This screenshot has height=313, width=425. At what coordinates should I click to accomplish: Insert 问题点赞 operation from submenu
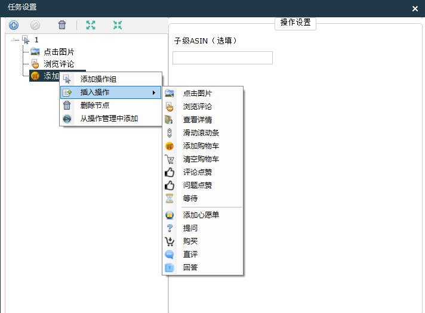point(203,185)
